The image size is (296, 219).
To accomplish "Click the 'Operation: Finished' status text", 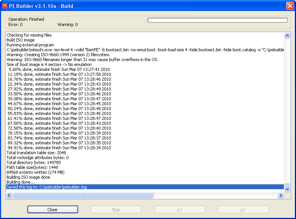I will (26, 19).
